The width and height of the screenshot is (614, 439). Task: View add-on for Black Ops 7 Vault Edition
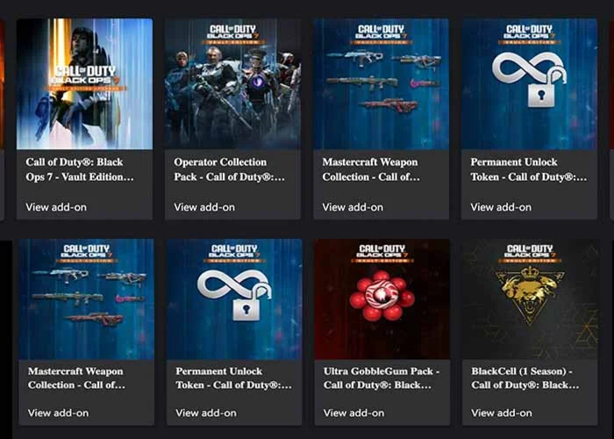56,207
